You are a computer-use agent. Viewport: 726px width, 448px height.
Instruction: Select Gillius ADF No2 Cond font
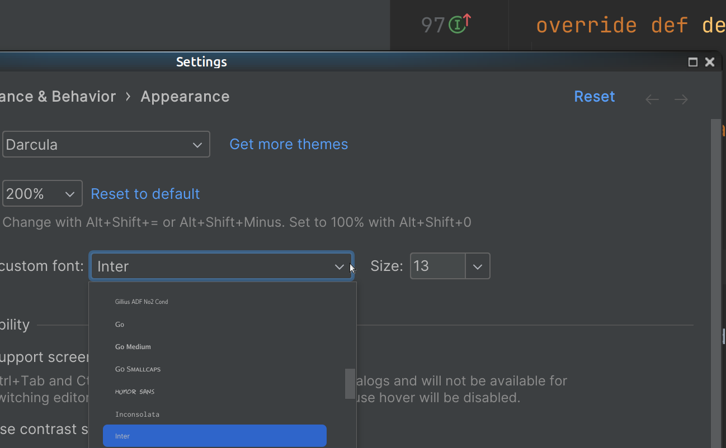(x=142, y=302)
